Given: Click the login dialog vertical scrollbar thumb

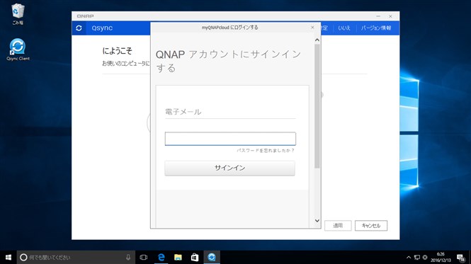Looking at the screenshot, I should tap(317, 106).
